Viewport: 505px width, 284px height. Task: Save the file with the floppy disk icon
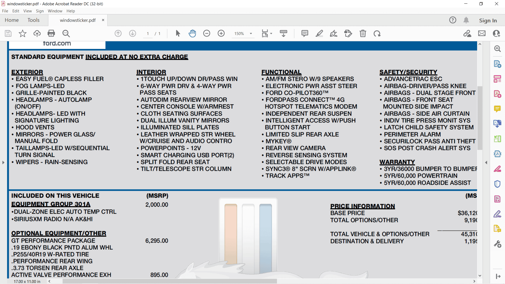point(8,33)
